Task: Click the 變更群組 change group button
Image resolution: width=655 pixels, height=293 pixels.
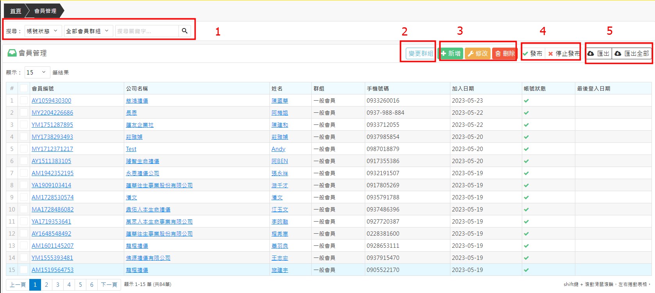Action: click(421, 53)
